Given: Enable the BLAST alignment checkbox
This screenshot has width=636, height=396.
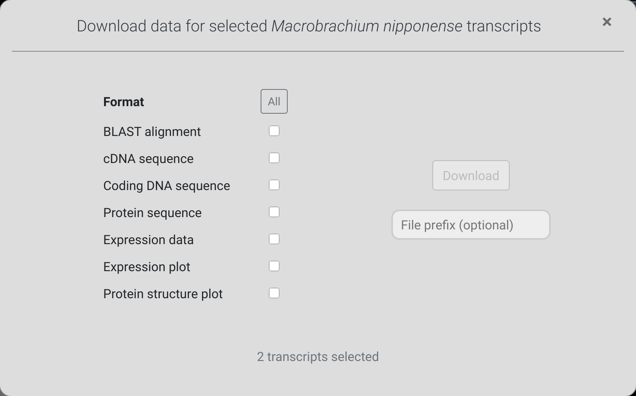Looking at the screenshot, I should 274,131.
